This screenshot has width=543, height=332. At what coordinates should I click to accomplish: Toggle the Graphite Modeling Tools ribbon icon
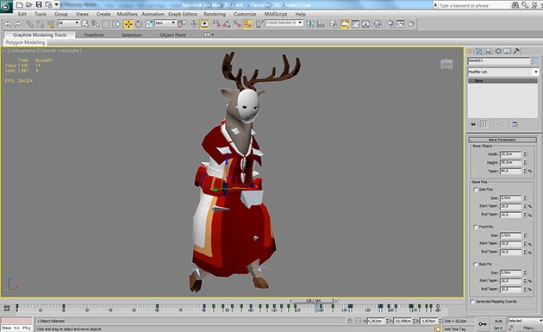345,24
